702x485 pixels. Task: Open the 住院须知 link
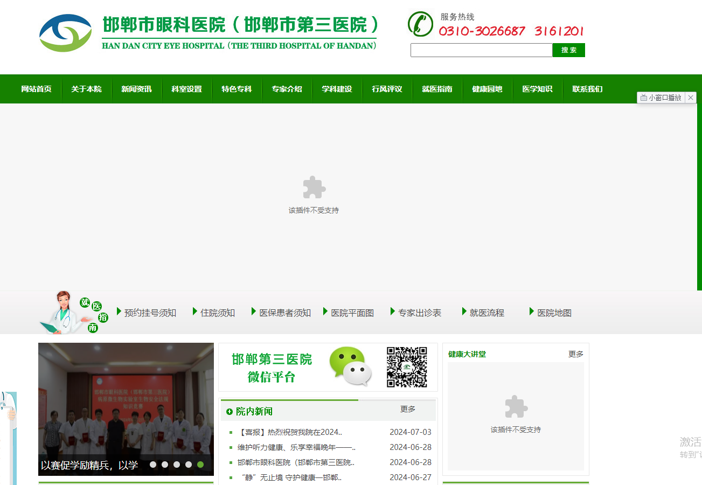click(x=218, y=313)
